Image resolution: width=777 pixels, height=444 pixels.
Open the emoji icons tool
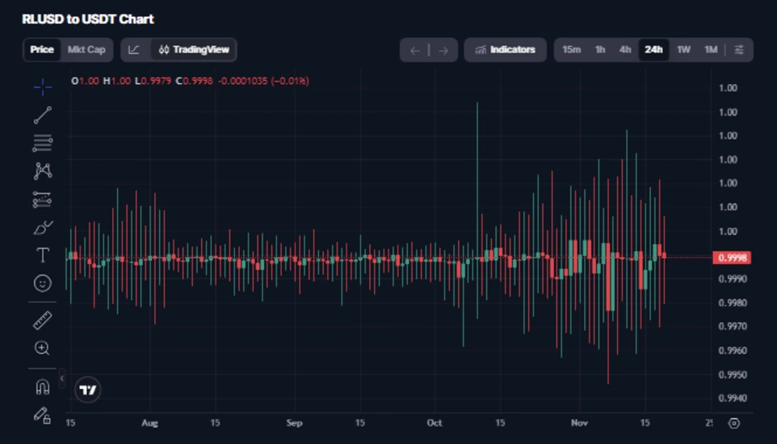click(43, 283)
